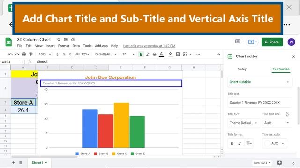This screenshot has width=300, height=168.
Task: Click the Share button
Action: tap(272, 42)
